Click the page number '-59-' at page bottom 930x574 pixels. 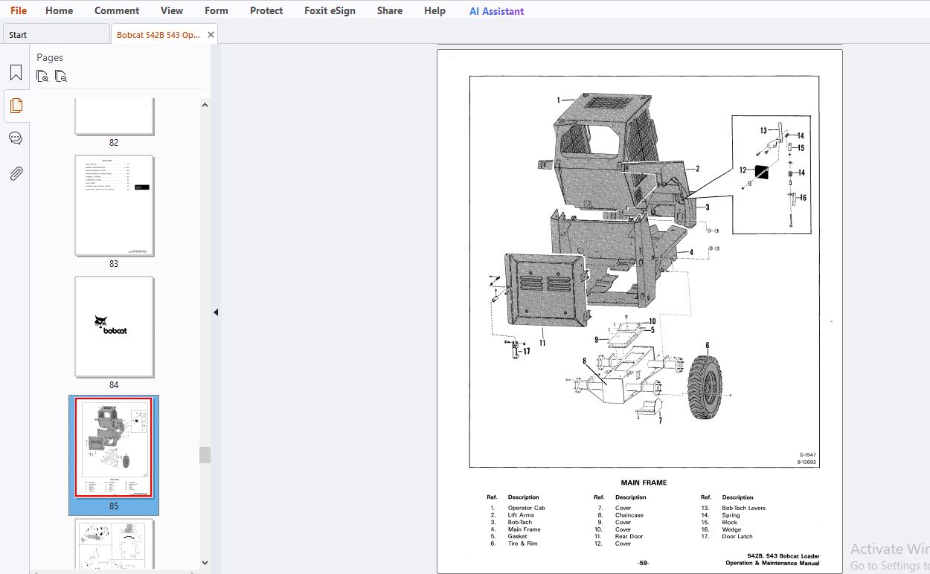tap(644, 563)
